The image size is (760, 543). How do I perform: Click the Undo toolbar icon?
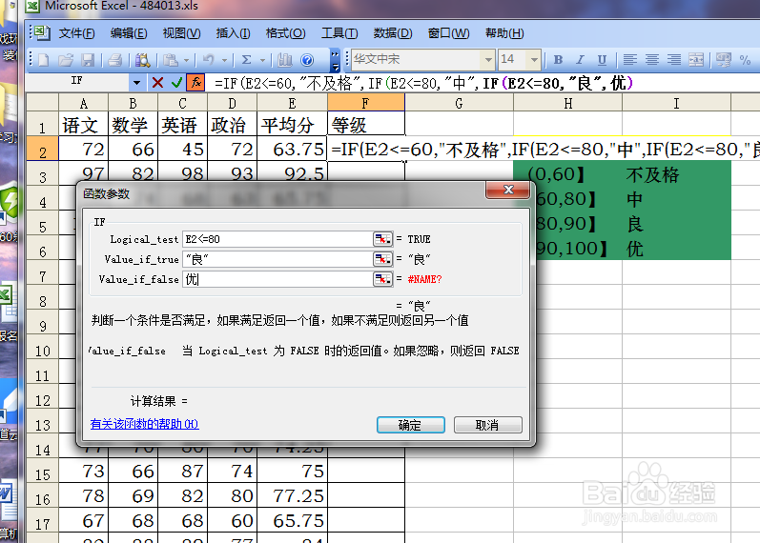coord(209,60)
